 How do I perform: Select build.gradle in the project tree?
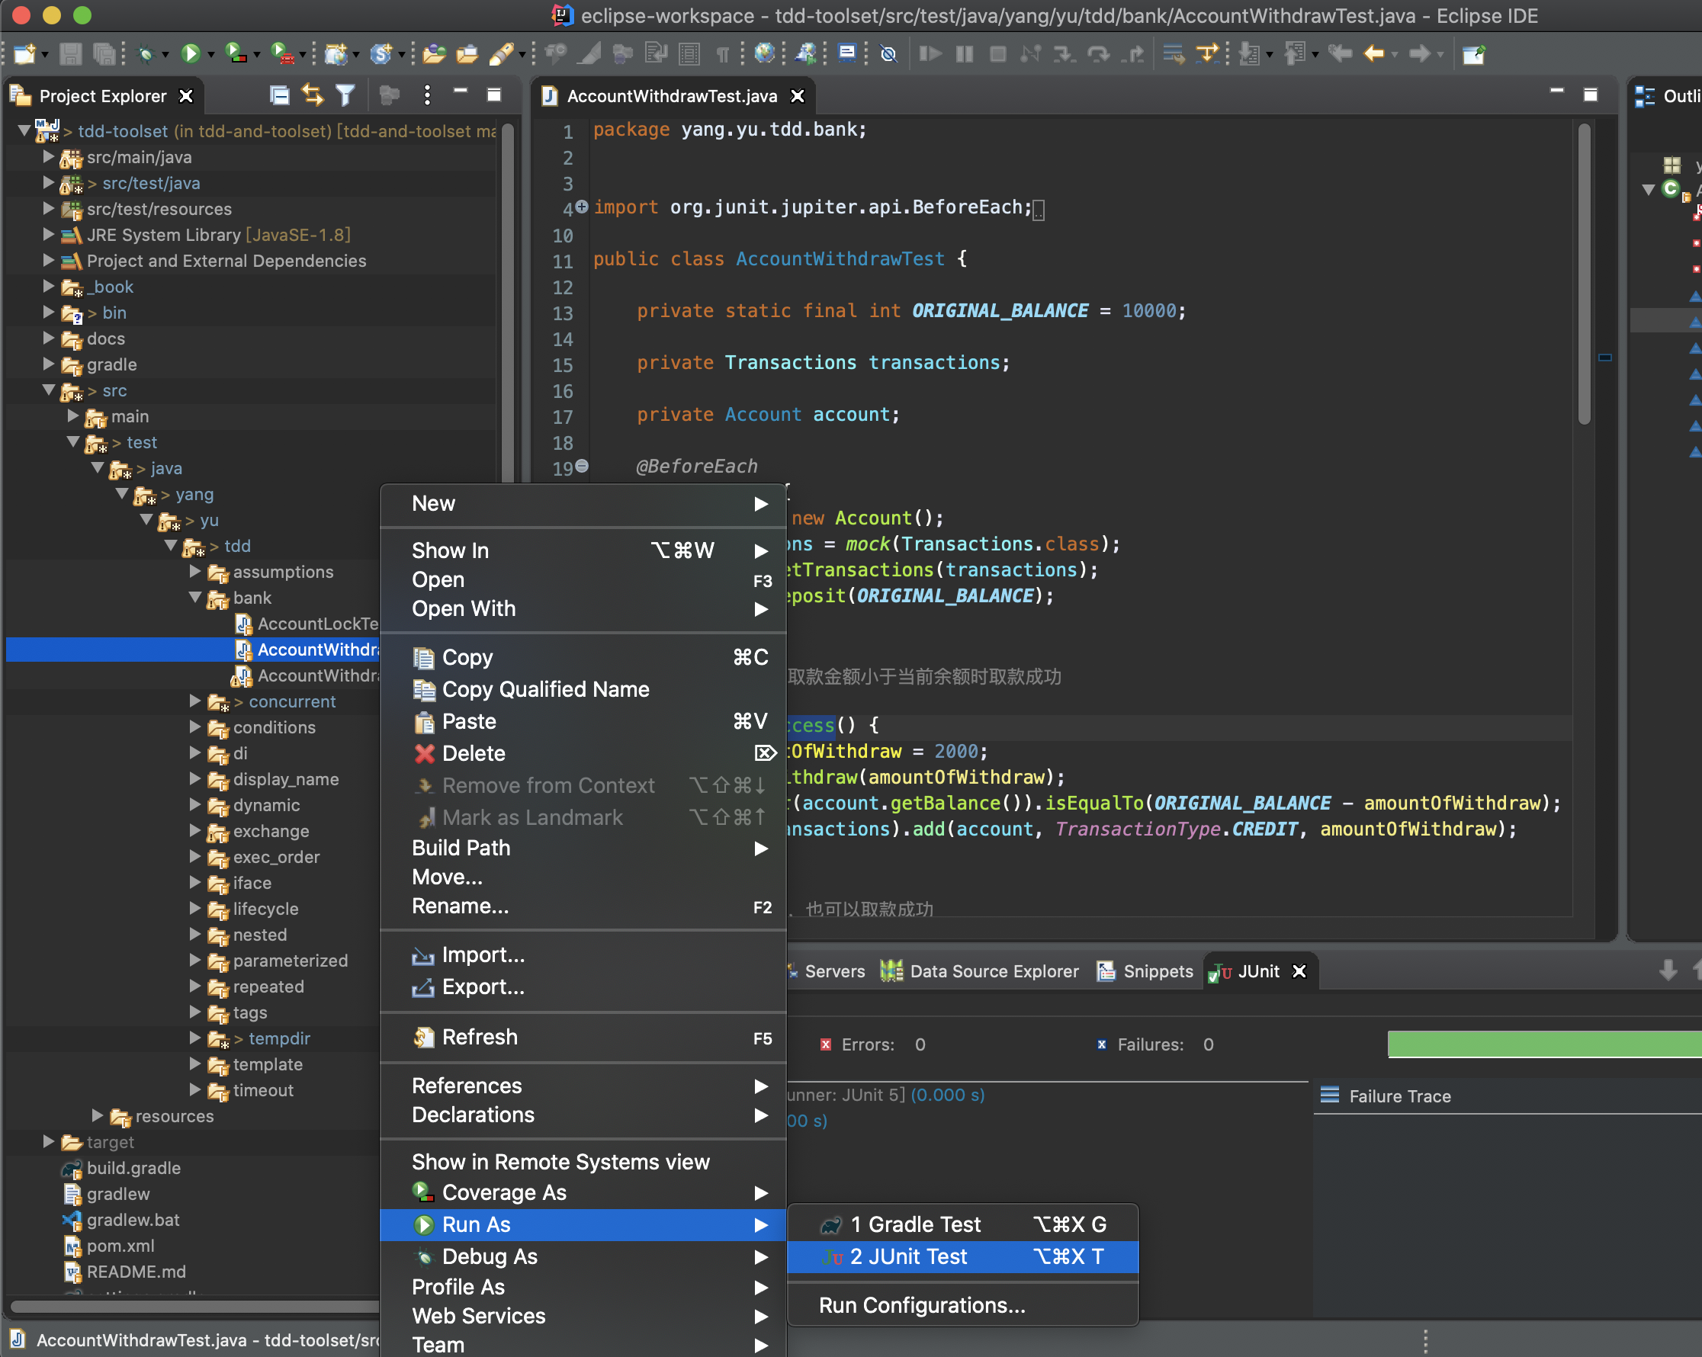pyautogui.click(x=122, y=1167)
